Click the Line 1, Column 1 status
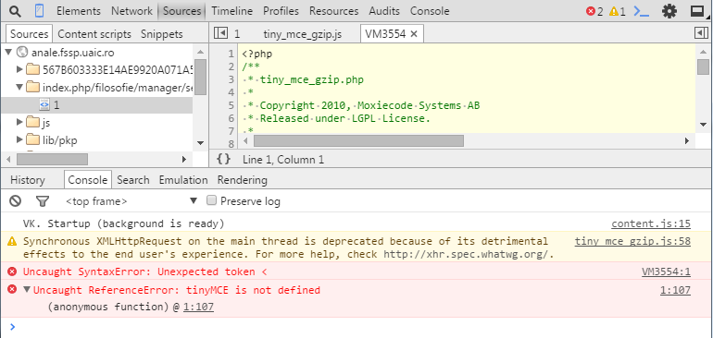 tap(283, 160)
